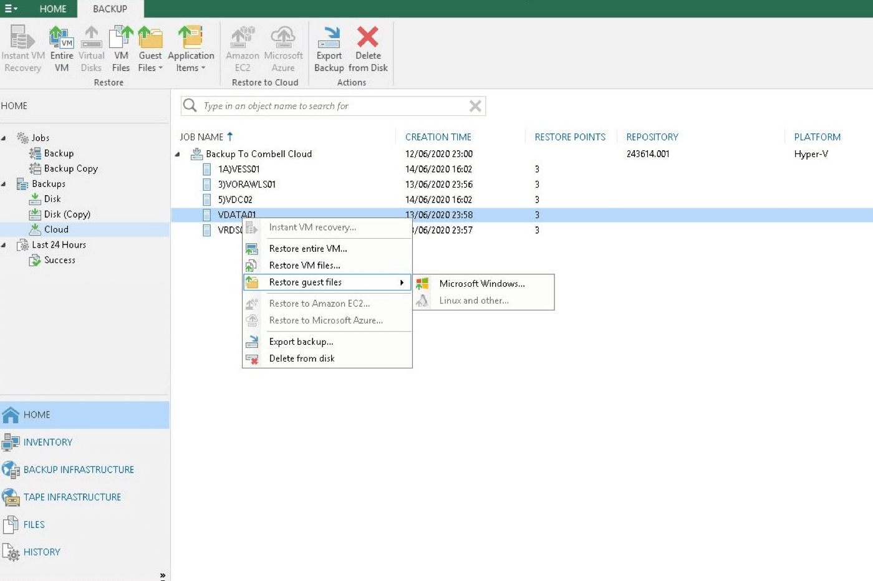Viewport: 873px width, 581px height.
Task: Select the Backup To Combell Cloud row
Action: click(x=523, y=154)
